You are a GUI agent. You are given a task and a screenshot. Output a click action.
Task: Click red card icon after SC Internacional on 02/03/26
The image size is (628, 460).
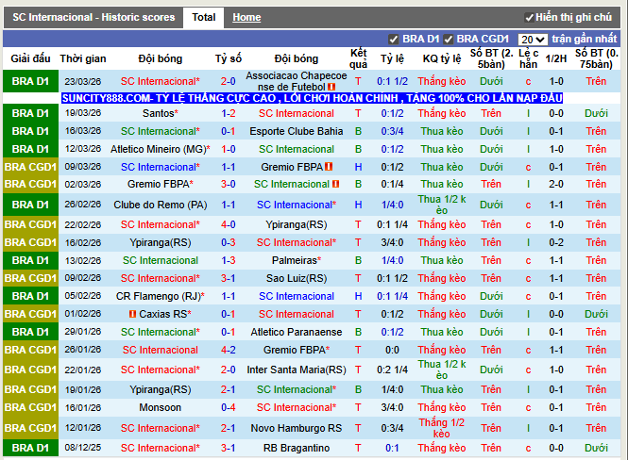click(333, 185)
